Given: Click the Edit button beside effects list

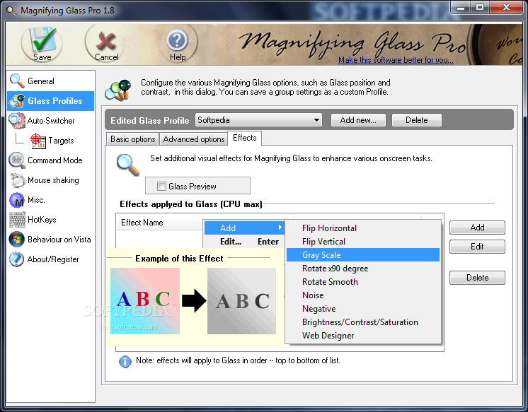Looking at the screenshot, I should (x=477, y=247).
